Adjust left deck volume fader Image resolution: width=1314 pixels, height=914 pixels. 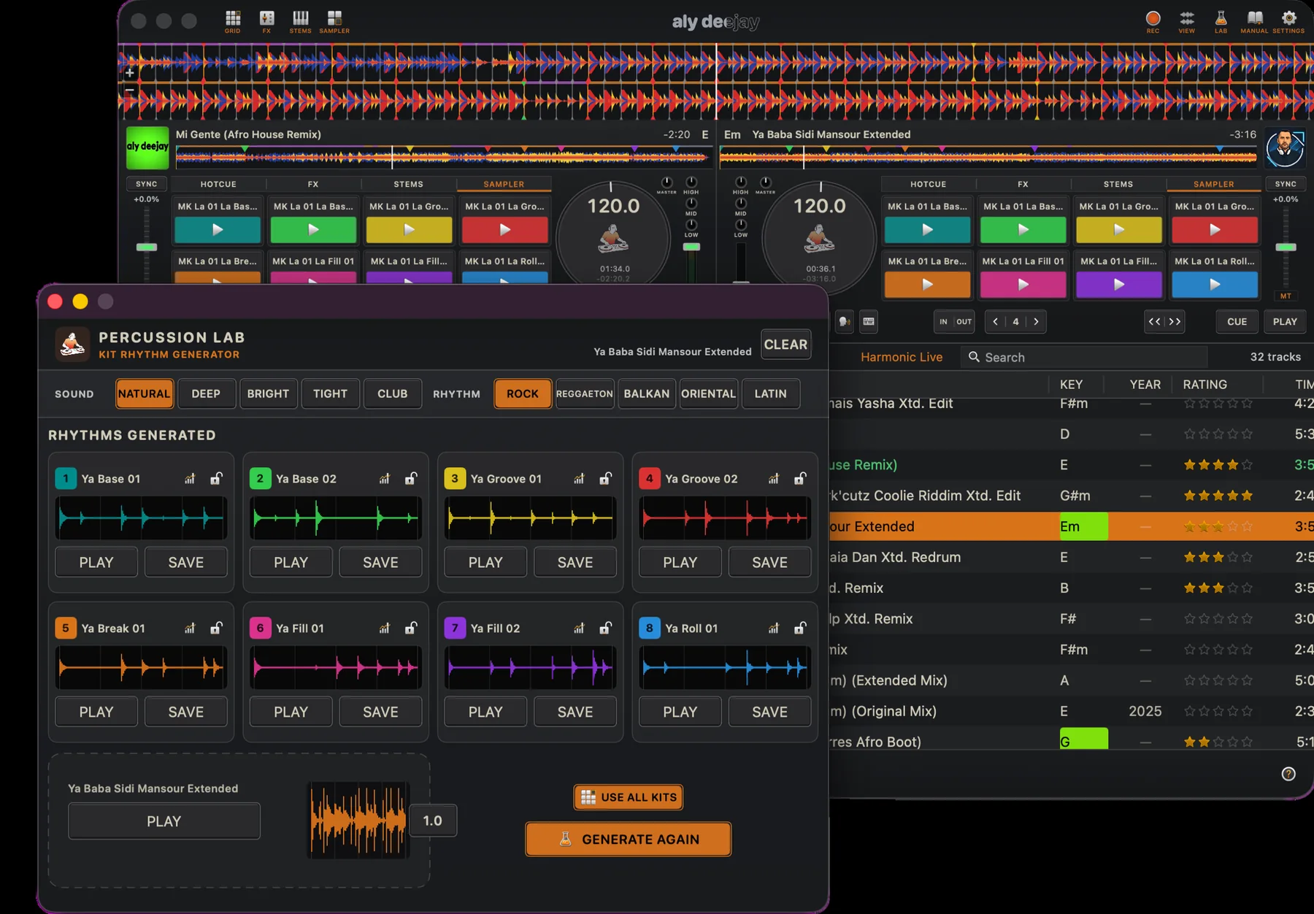pos(691,247)
